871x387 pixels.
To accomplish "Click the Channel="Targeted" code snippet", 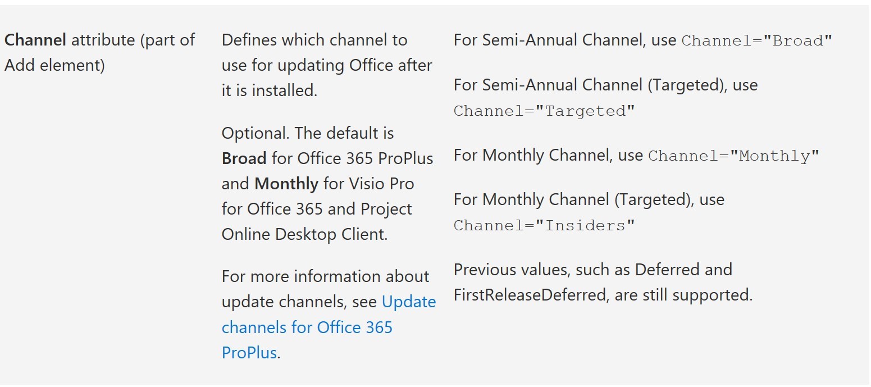I will tap(544, 111).
